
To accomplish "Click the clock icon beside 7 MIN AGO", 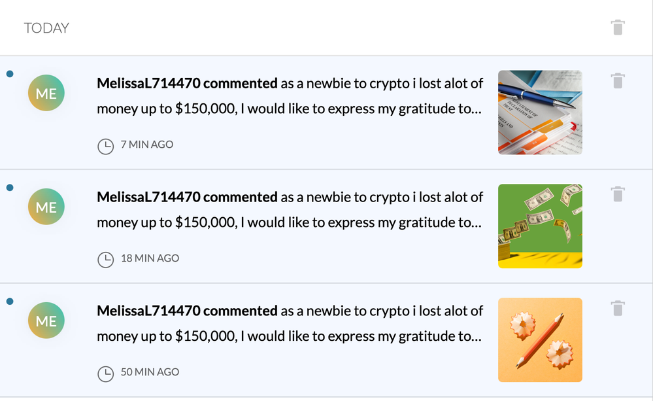I will click(x=105, y=146).
